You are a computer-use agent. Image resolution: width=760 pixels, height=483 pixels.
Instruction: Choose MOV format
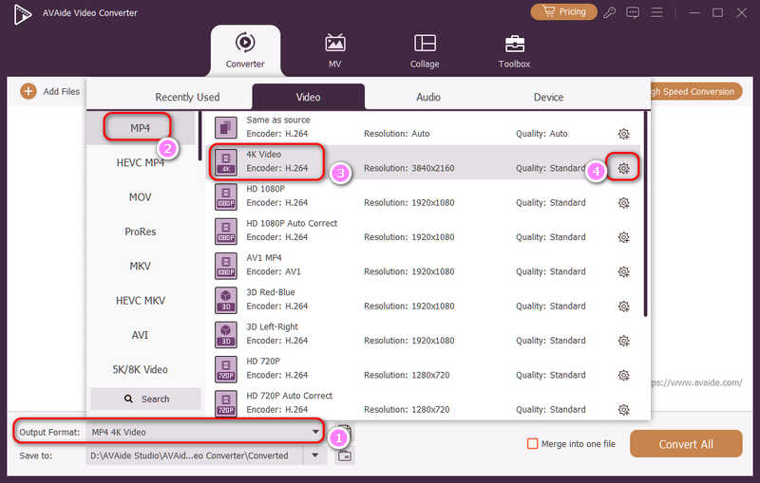(140, 197)
